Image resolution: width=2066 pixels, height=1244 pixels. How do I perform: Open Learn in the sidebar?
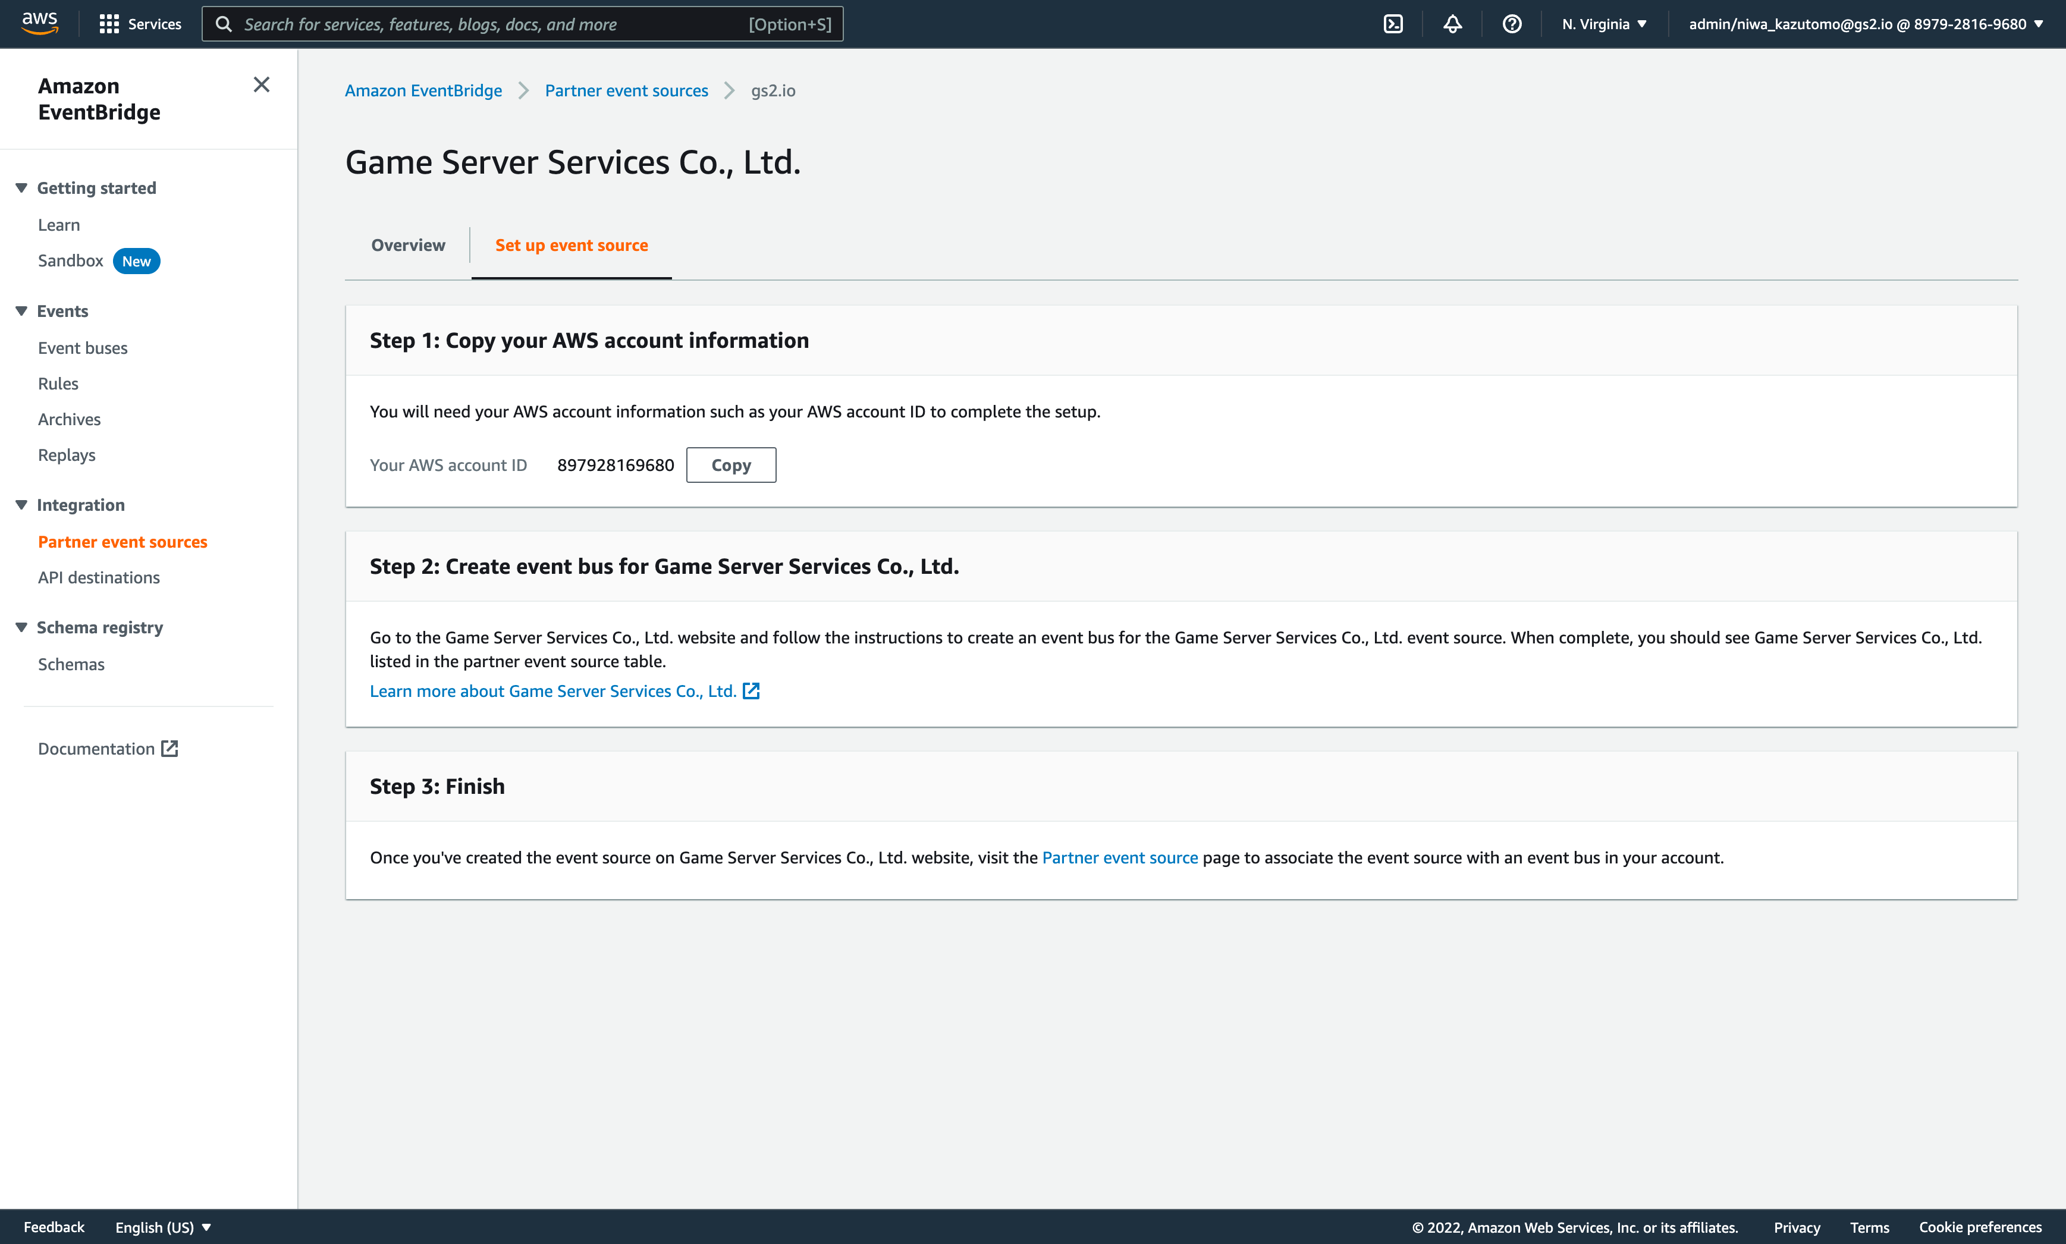(x=59, y=225)
